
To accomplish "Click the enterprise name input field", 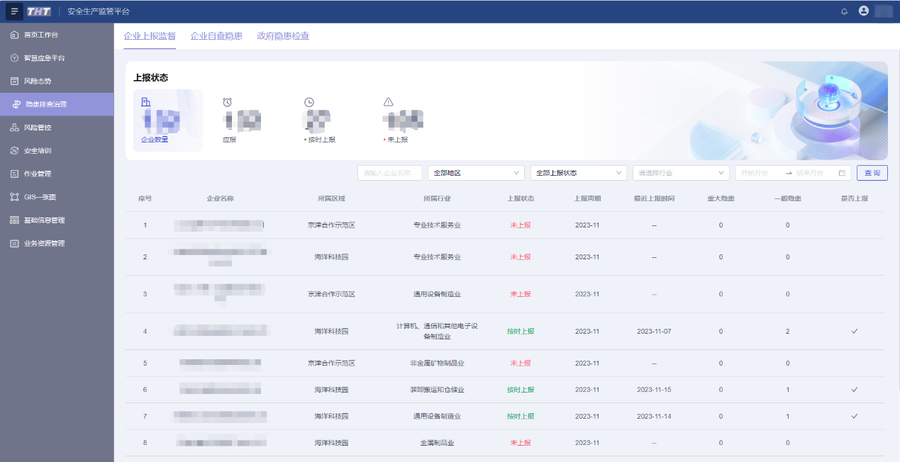I will point(389,173).
